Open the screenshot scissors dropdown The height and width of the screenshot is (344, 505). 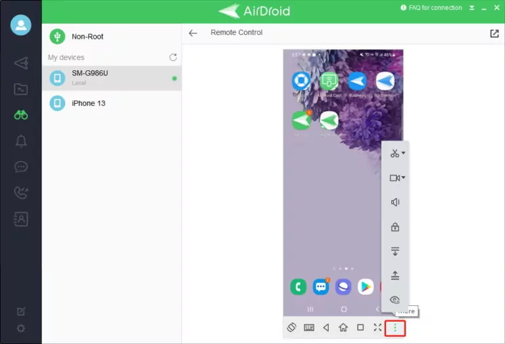click(x=397, y=154)
